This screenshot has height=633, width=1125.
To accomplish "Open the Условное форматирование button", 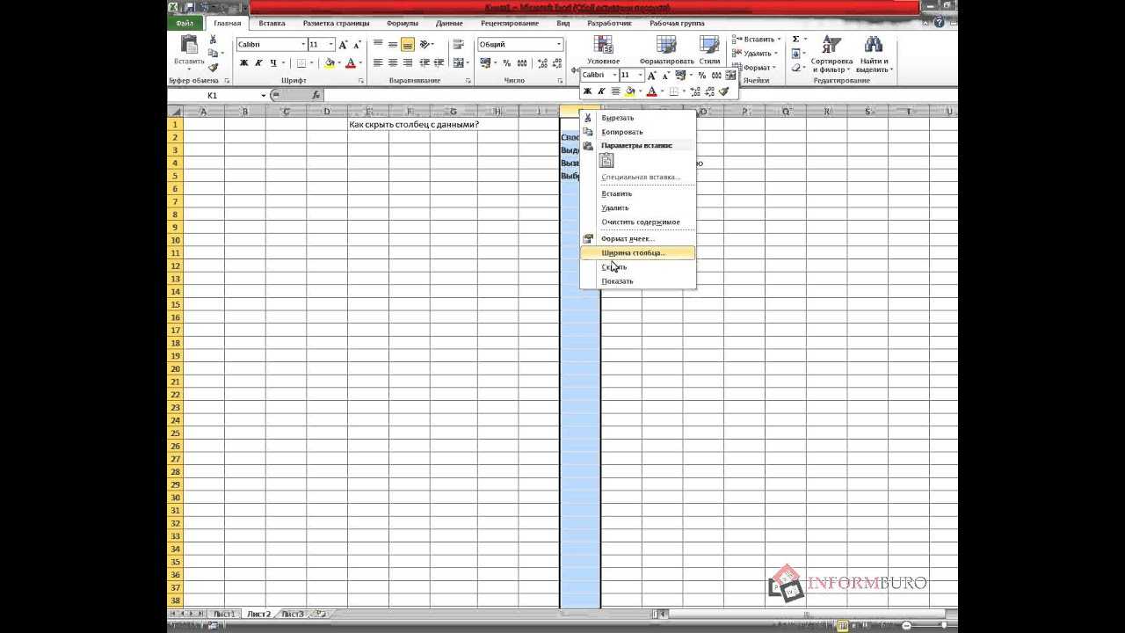I will pyautogui.click(x=603, y=51).
